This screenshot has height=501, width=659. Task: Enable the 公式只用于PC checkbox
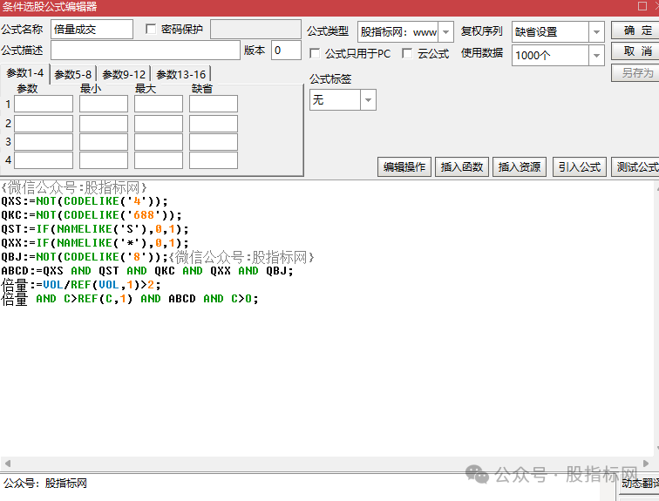[316, 54]
